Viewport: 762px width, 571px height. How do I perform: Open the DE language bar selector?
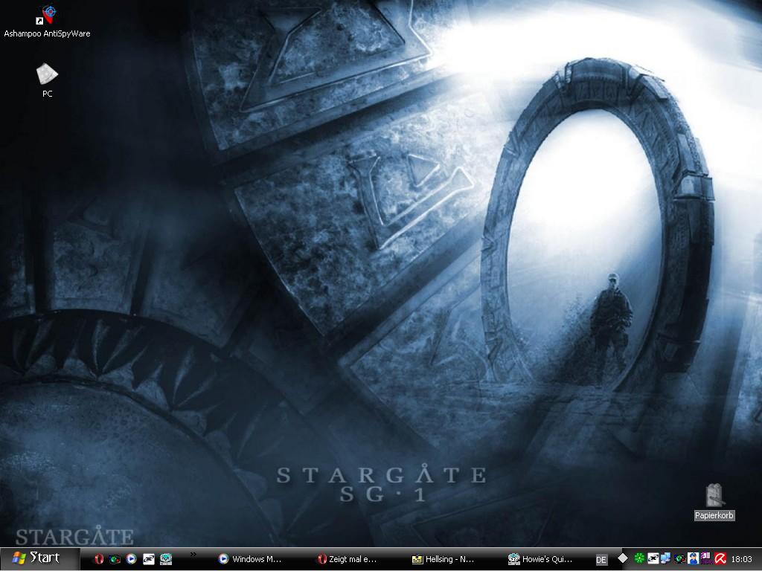[601, 560]
